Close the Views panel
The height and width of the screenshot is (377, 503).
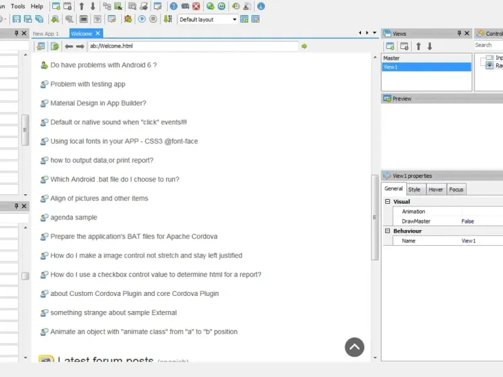467,33
